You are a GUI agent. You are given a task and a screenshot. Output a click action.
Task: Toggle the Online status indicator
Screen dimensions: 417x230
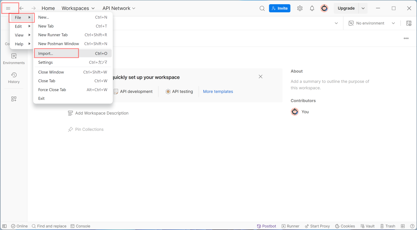(19, 226)
